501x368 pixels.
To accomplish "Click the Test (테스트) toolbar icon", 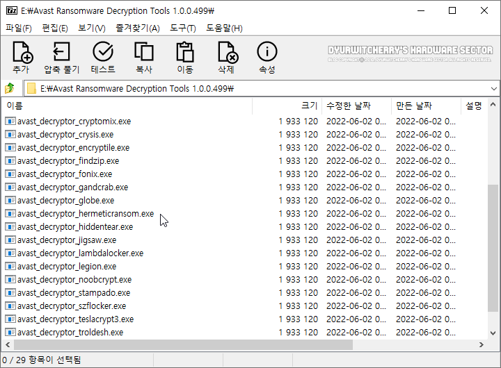I will point(103,51).
